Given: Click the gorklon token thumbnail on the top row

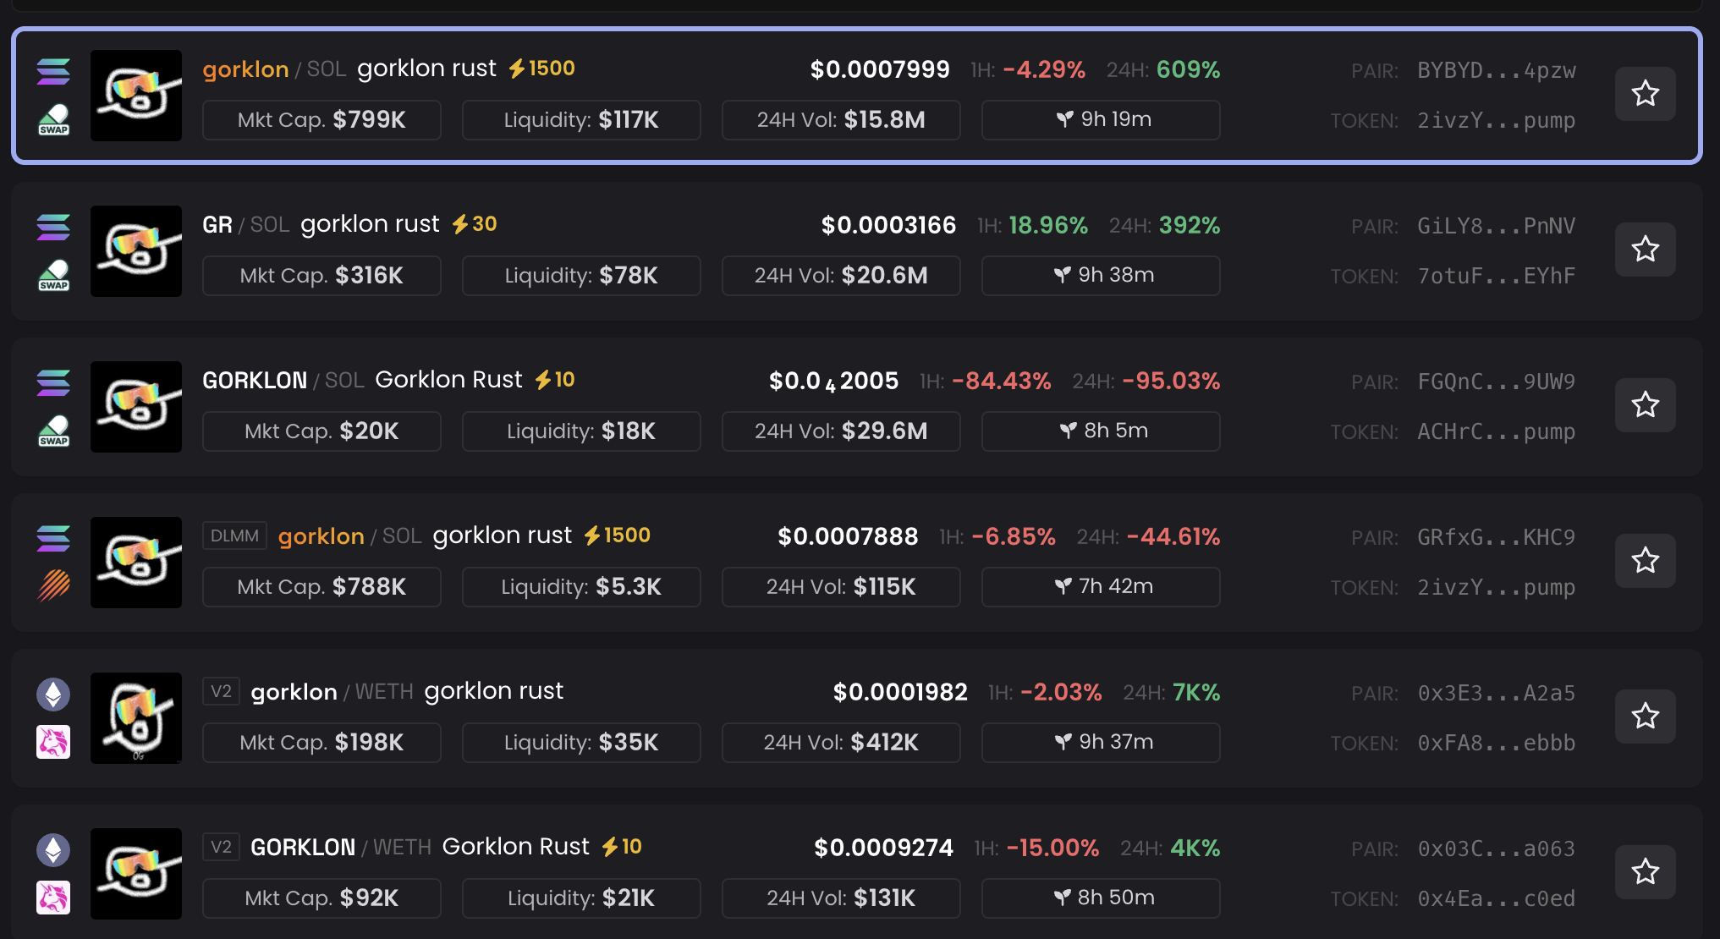Looking at the screenshot, I should click(135, 95).
